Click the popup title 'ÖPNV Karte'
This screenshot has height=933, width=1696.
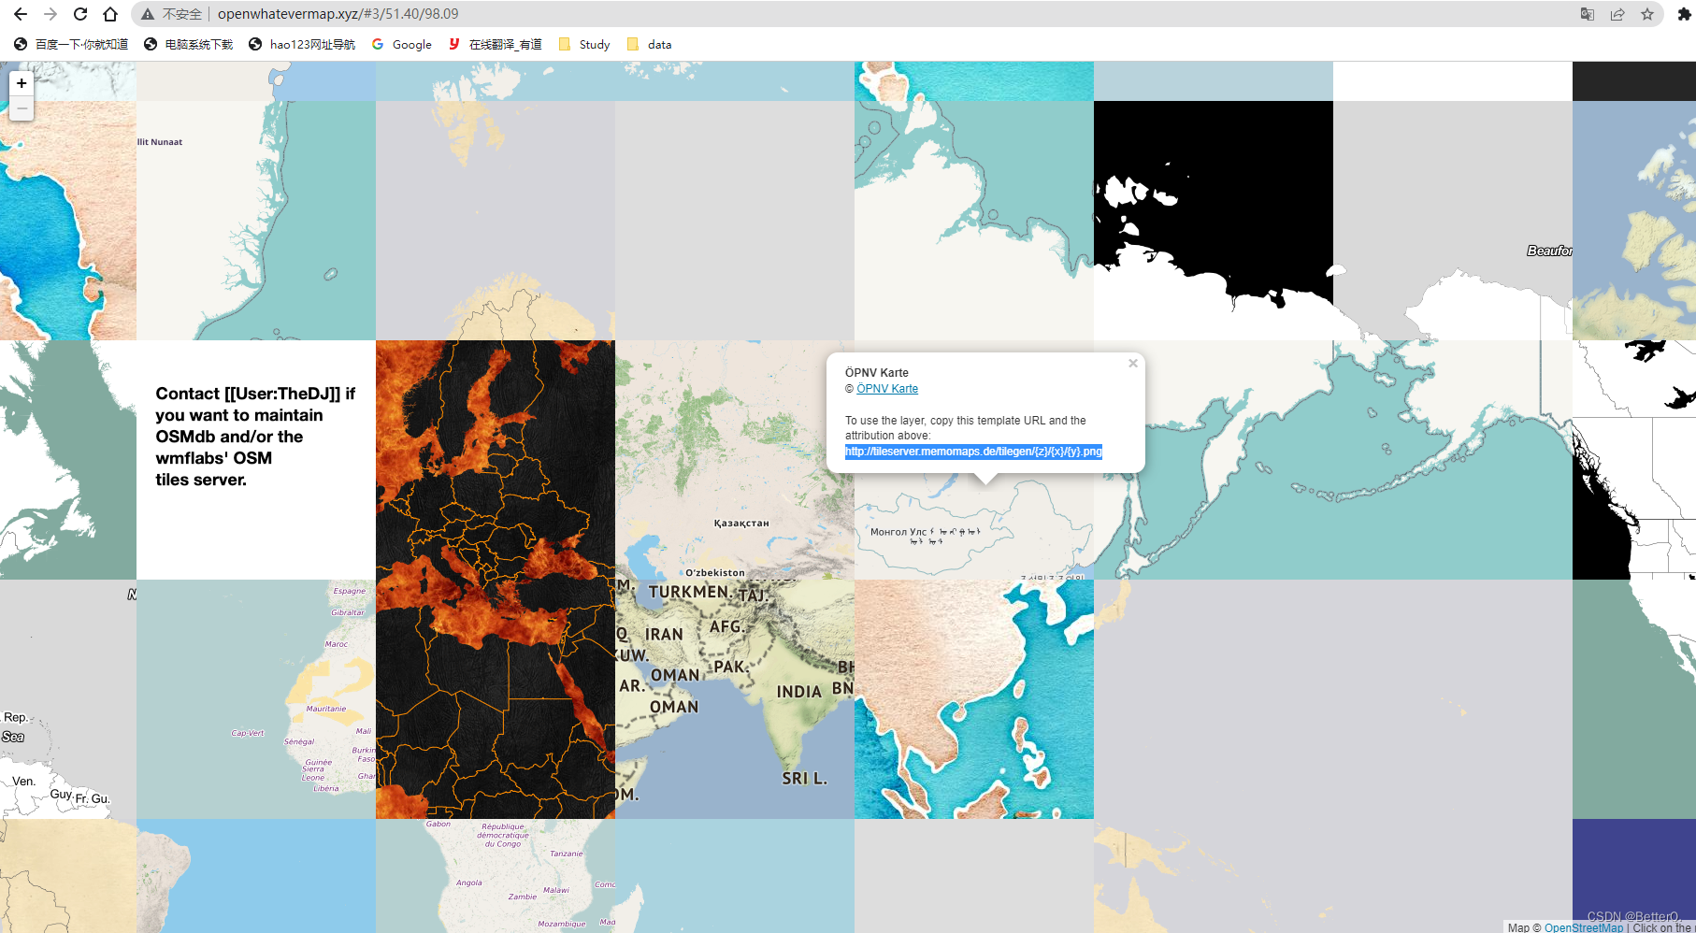coord(877,373)
